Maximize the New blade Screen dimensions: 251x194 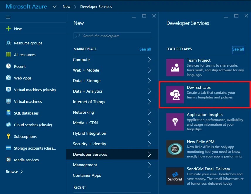144,16
